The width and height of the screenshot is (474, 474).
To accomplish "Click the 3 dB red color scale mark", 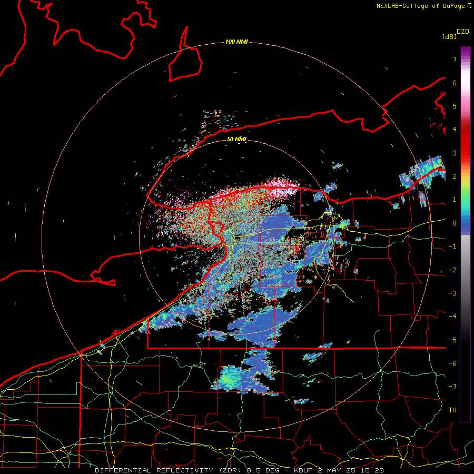I will pos(455,153).
